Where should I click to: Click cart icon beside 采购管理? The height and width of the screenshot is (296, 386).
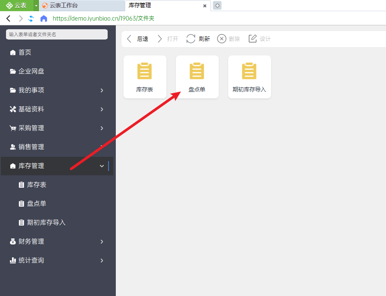click(x=13, y=128)
